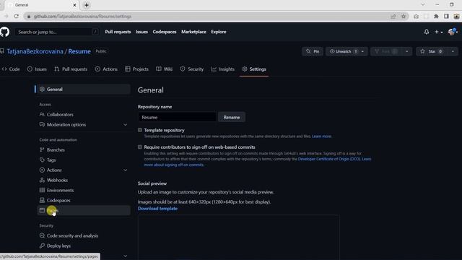The height and width of the screenshot is (260, 462).
Task: Click the Rename button
Action: pyautogui.click(x=232, y=117)
